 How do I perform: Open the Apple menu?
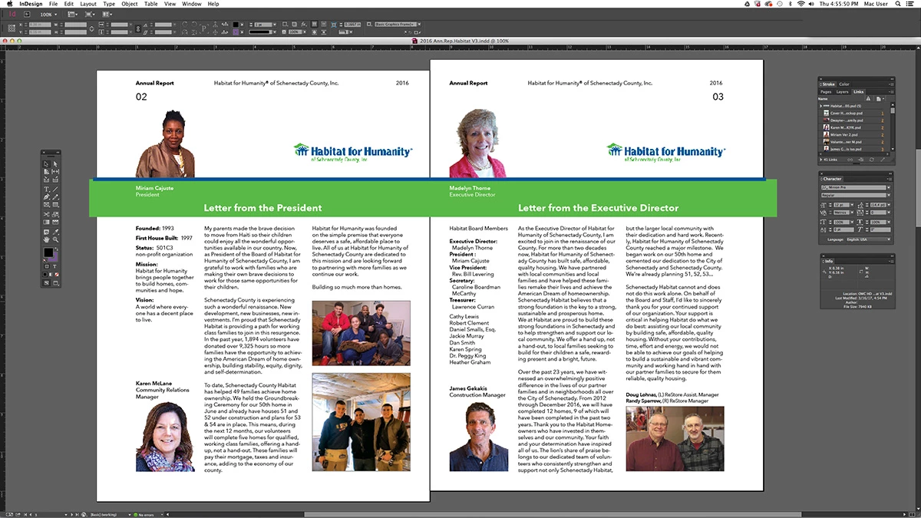pos(8,4)
